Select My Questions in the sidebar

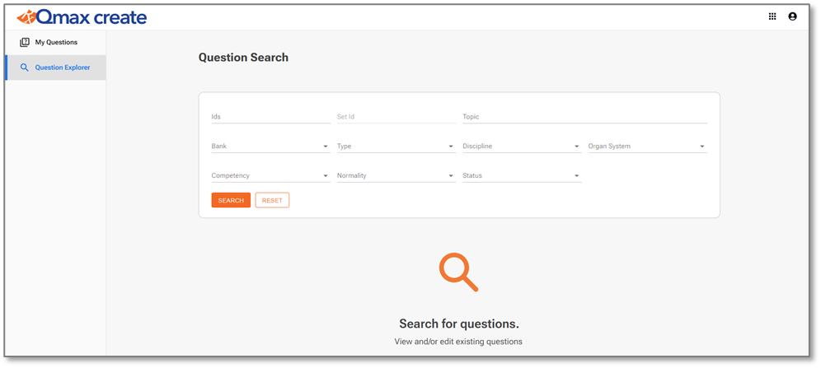(x=55, y=42)
